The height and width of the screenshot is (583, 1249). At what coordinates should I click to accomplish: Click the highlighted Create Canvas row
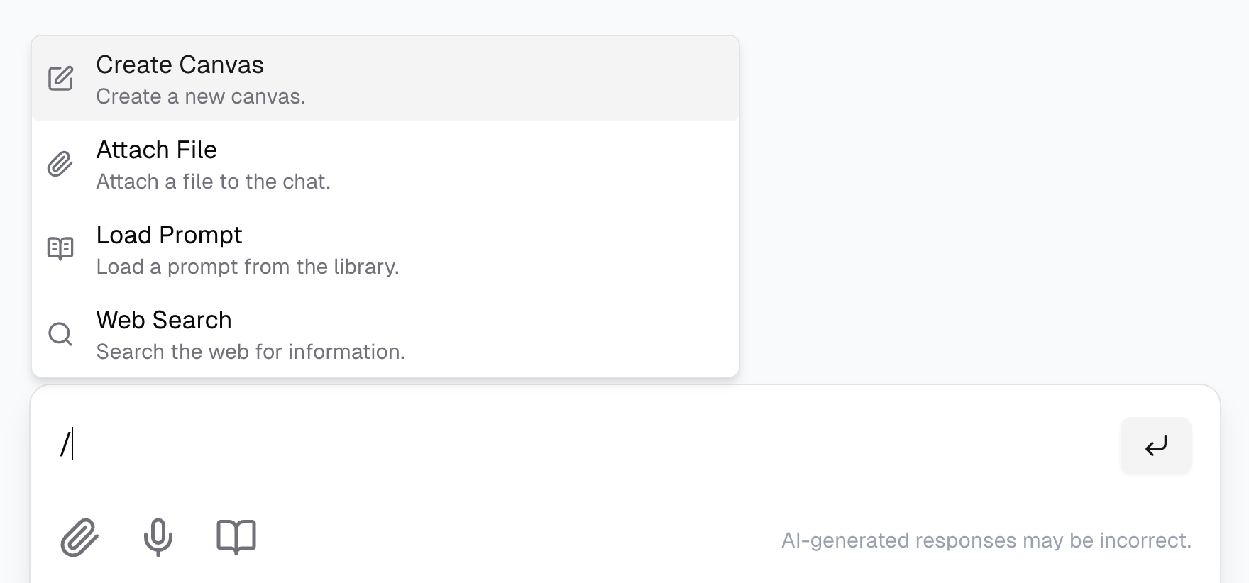(385, 78)
